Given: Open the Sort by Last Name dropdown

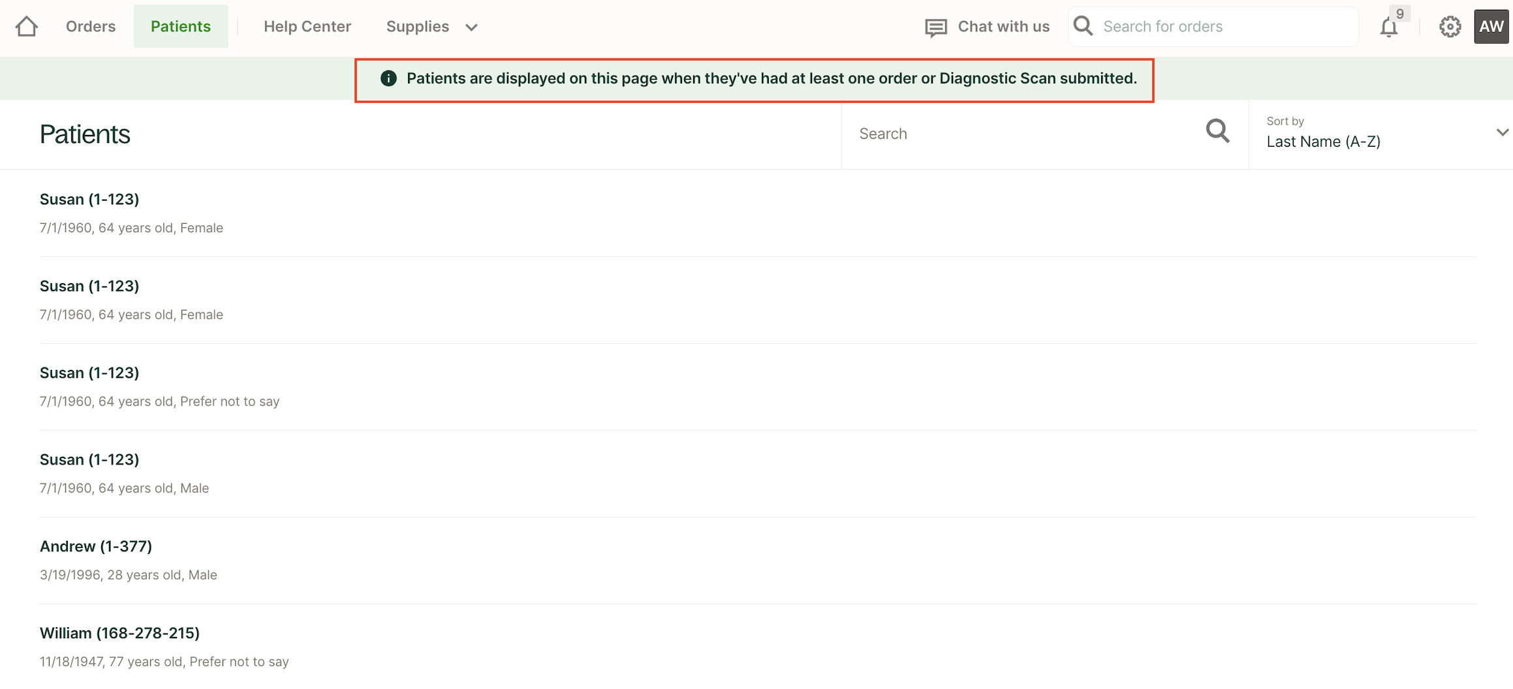Looking at the screenshot, I should [x=1323, y=141].
